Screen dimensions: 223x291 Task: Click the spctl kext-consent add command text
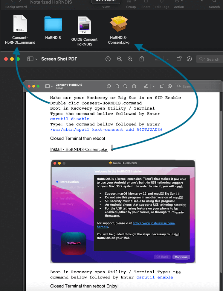tap(106, 130)
